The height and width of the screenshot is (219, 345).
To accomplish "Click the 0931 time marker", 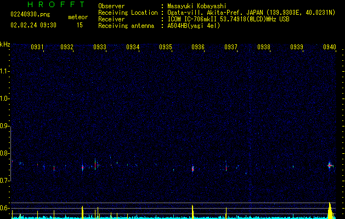I will click(37, 47).
